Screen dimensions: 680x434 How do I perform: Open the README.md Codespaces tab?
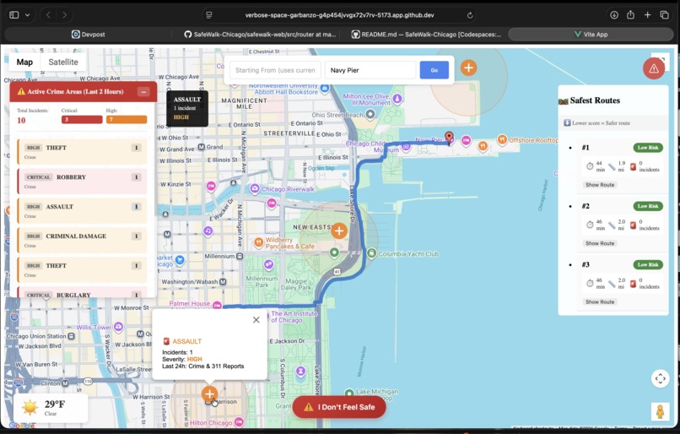426,35
